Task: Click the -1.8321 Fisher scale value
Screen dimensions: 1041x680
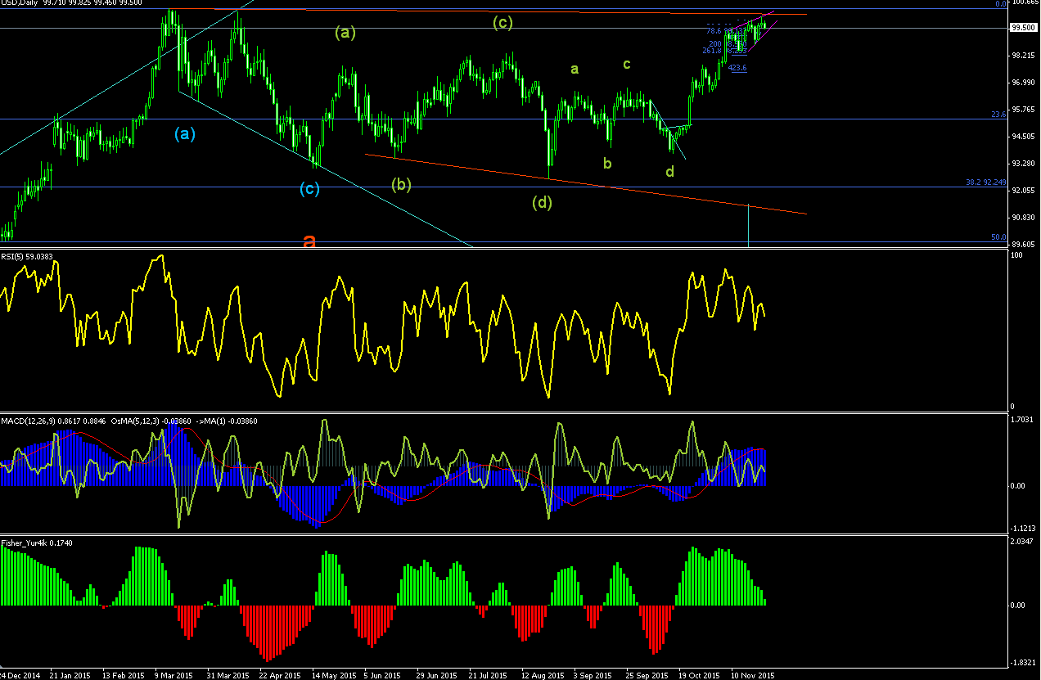Action: click(1024, 662)
